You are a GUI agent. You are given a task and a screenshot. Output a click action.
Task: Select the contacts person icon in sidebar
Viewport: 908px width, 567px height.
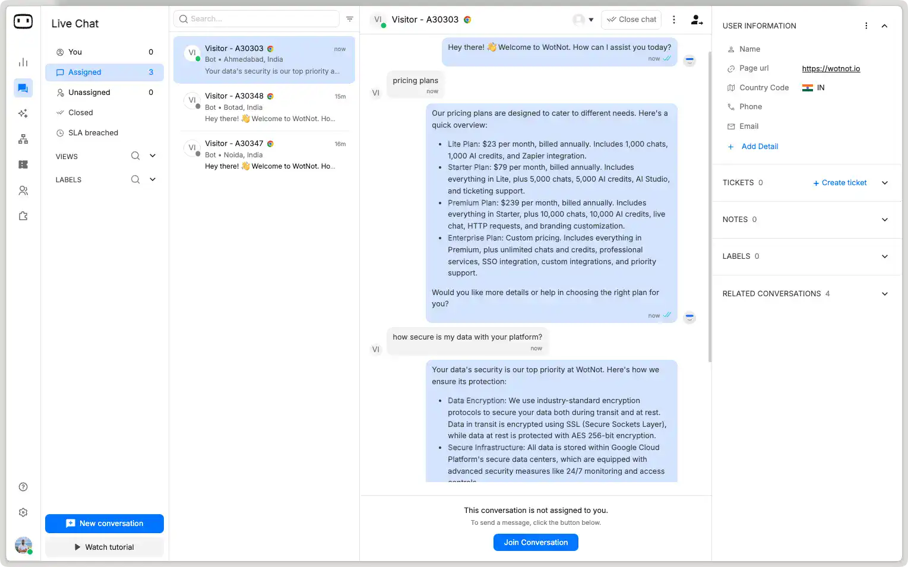tap(23, 190)
